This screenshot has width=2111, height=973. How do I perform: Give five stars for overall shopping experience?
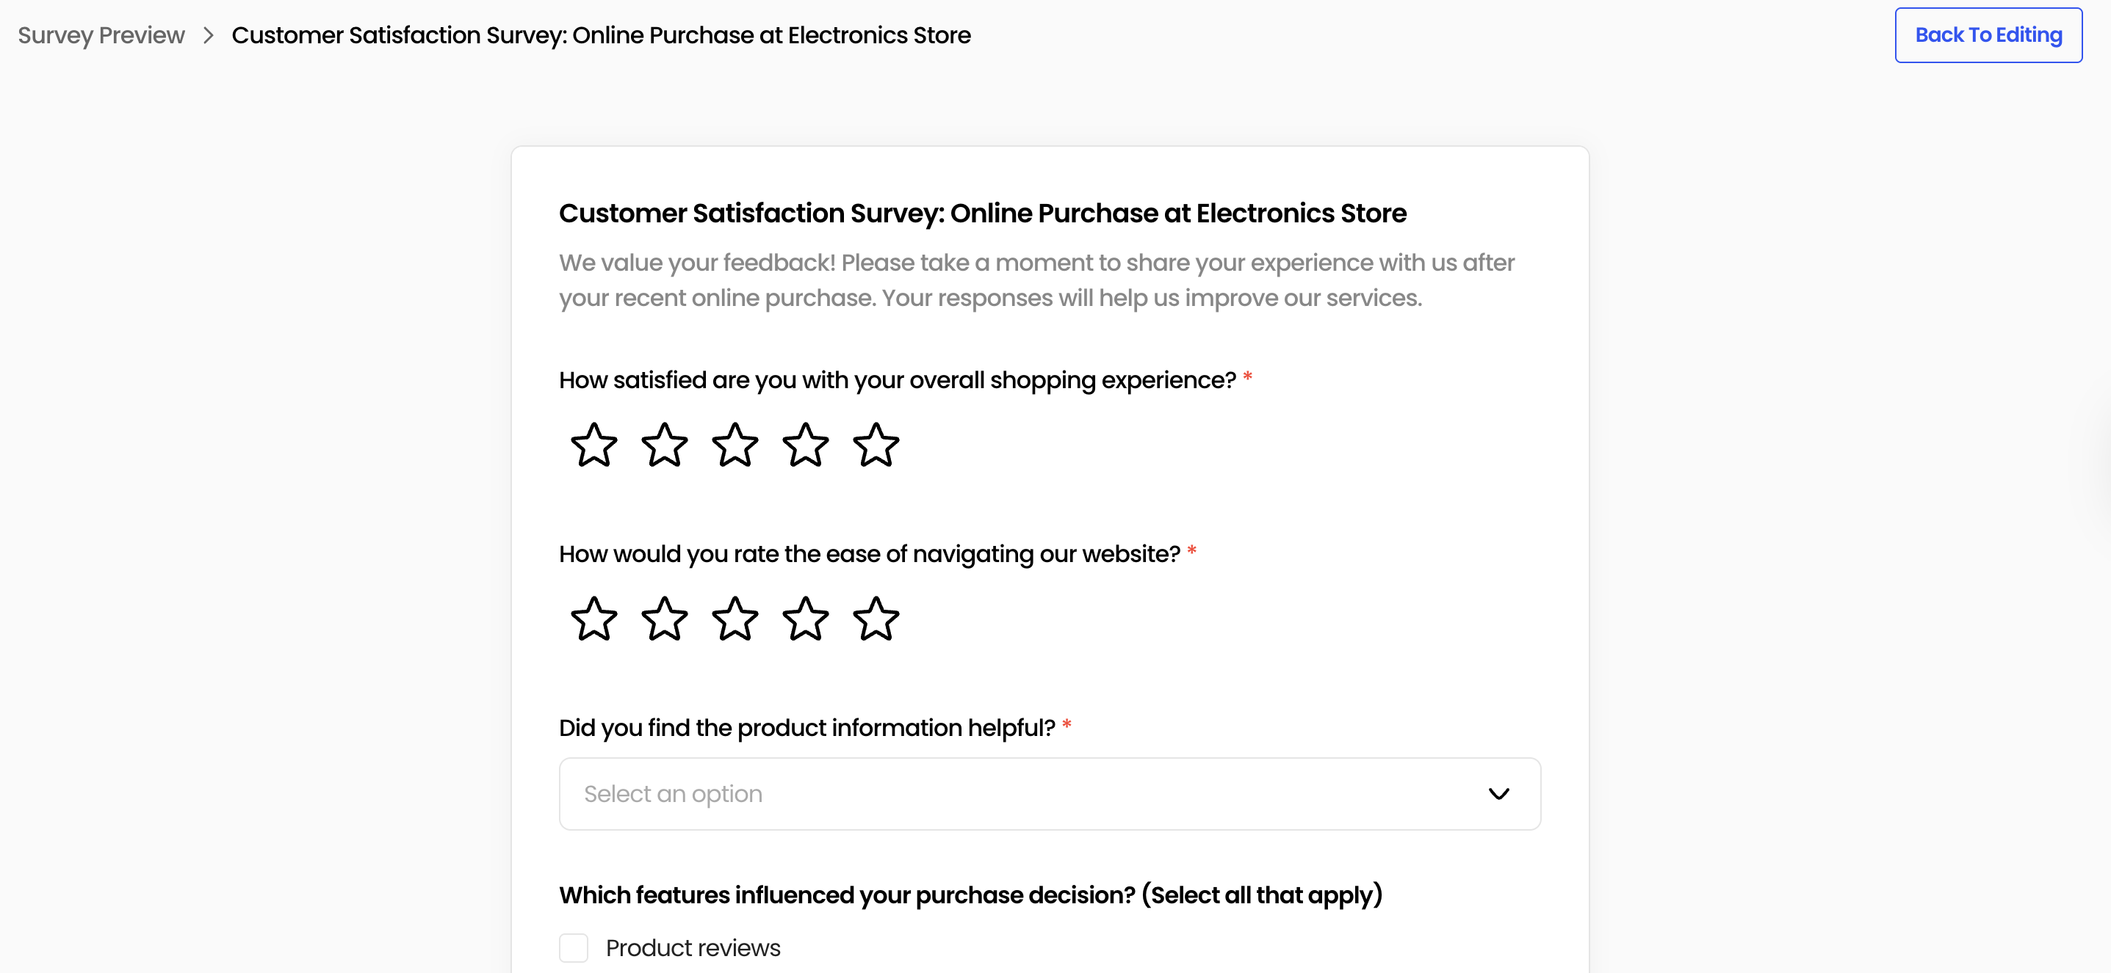pos(876,445)
